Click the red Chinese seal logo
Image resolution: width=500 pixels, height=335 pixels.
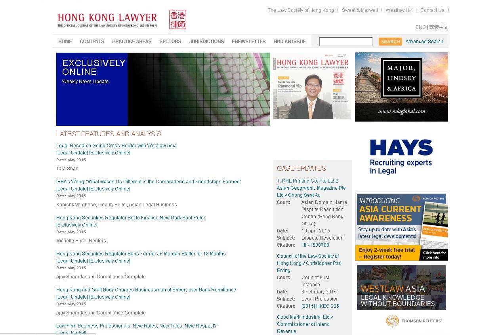point(177,19)
